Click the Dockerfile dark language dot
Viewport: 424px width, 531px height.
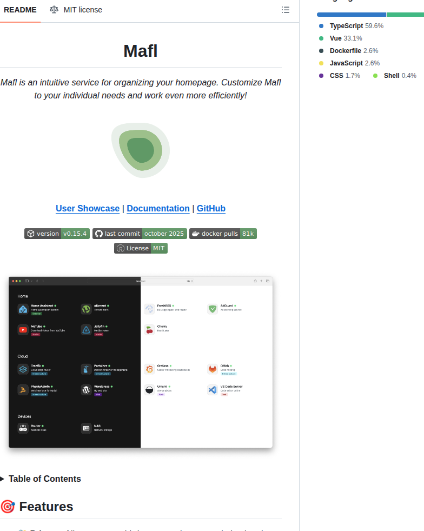coord(321,51)
